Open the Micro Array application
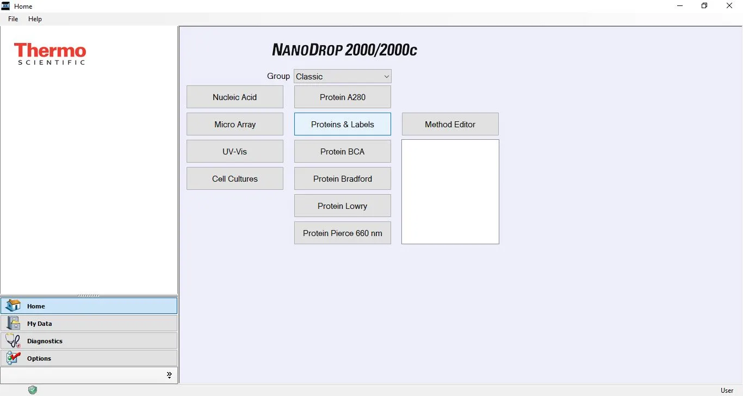The height and width of the screenshot is (396, 743). click(x=235, y=124)
